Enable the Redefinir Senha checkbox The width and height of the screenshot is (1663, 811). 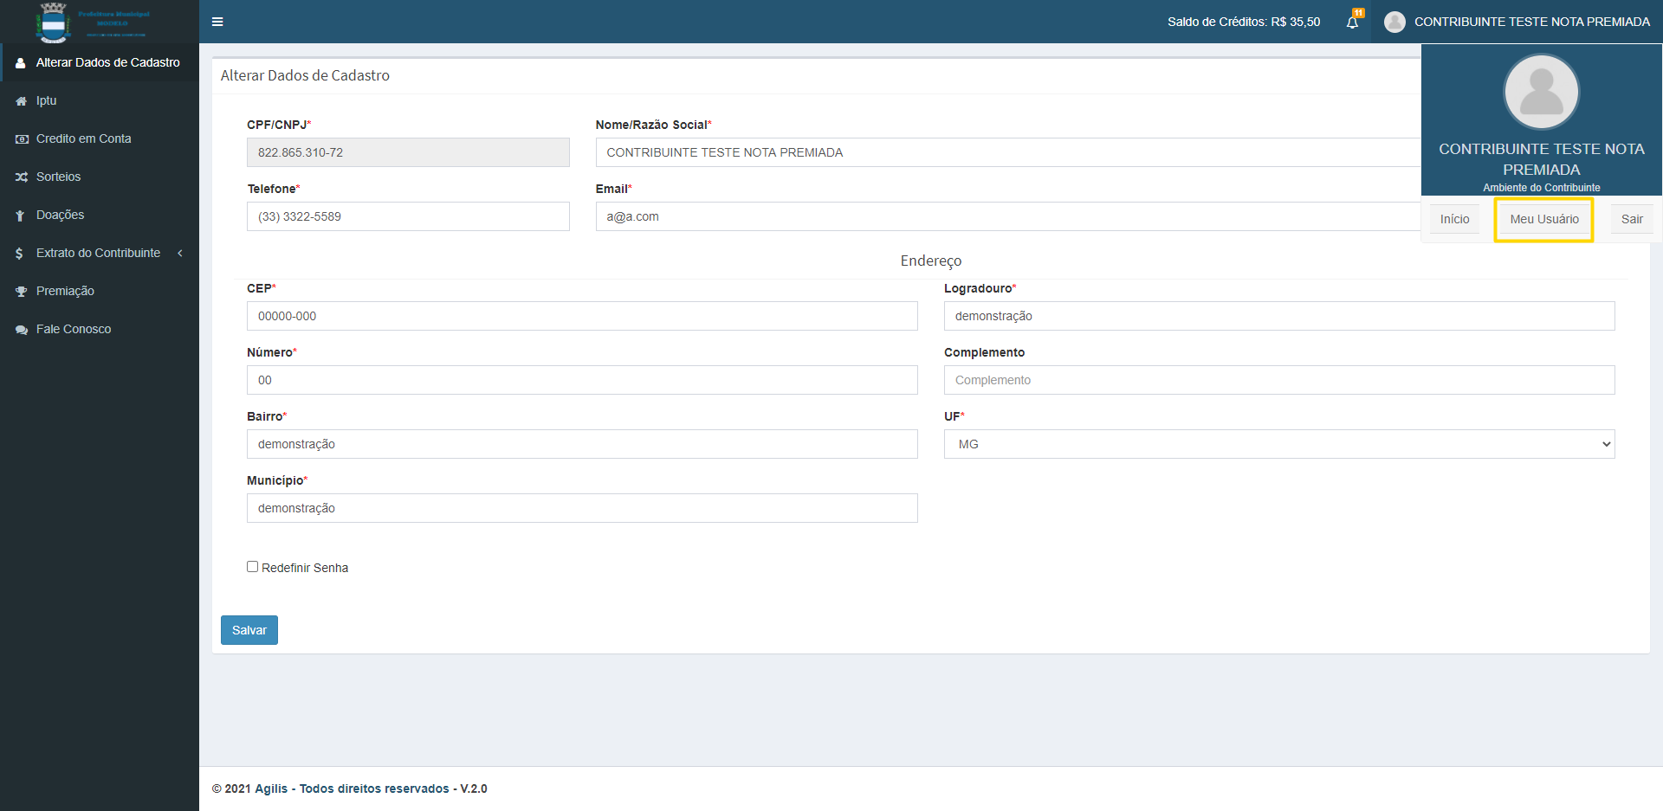(x=253, y=567)
